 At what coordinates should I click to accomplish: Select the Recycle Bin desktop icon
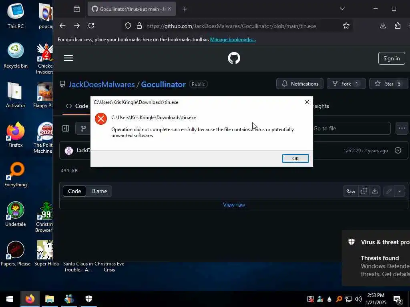pos(16,56)
